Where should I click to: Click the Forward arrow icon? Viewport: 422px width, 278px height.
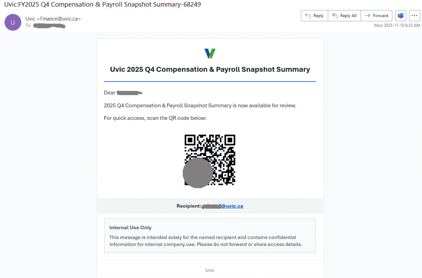367,16
